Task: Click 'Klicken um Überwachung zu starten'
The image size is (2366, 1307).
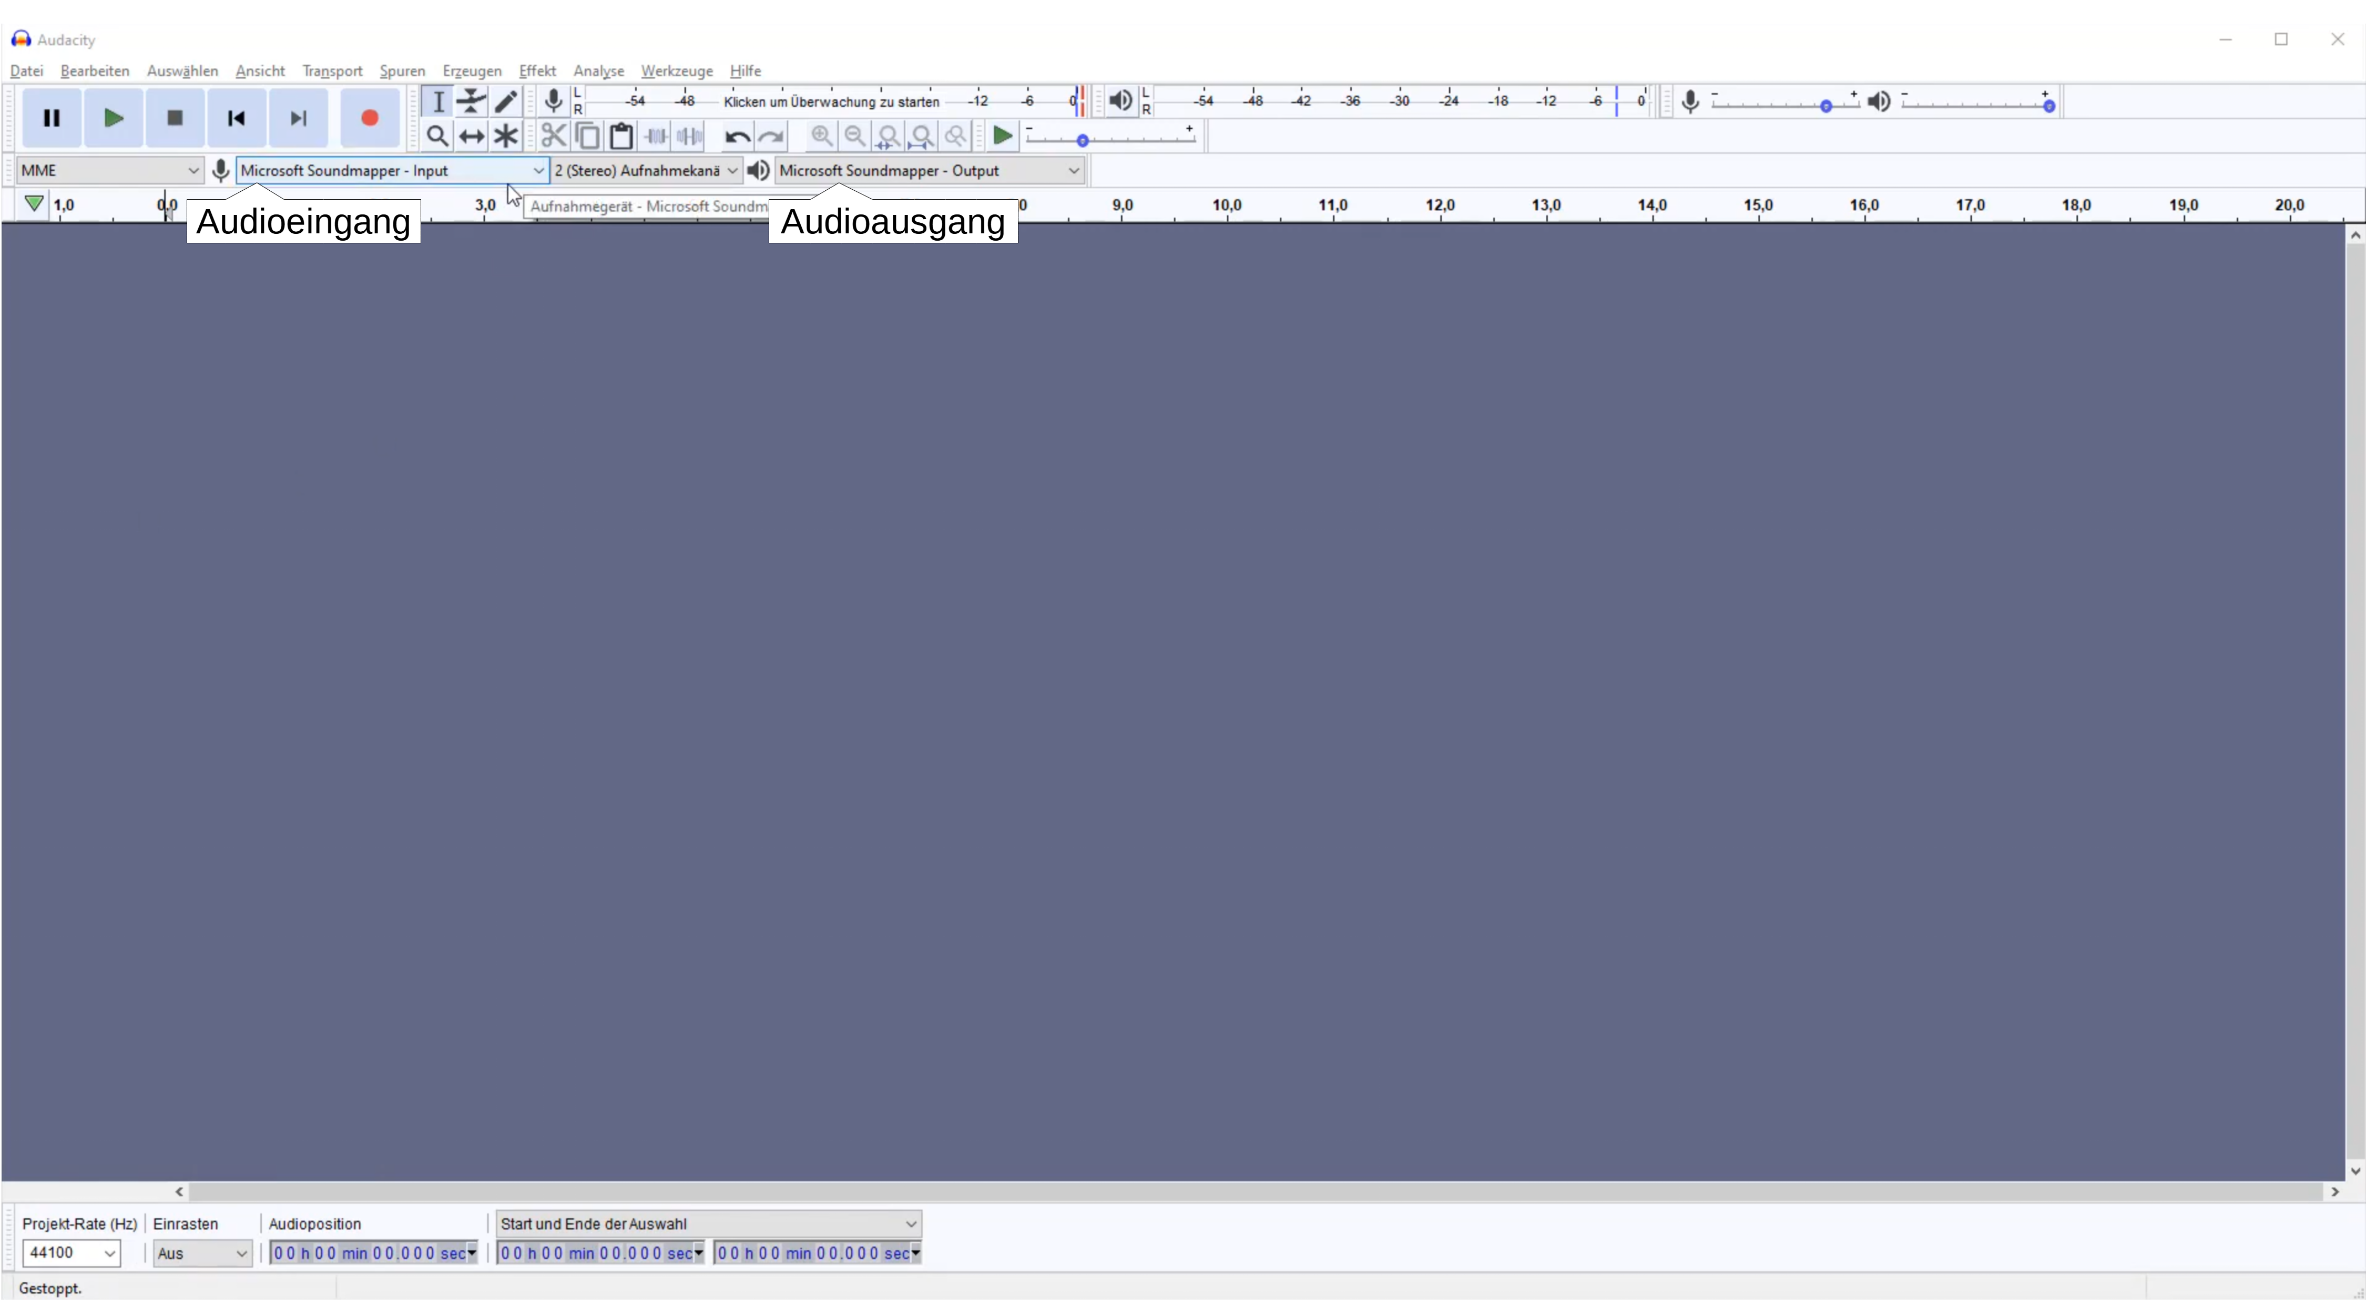Action: click(831, 102)
